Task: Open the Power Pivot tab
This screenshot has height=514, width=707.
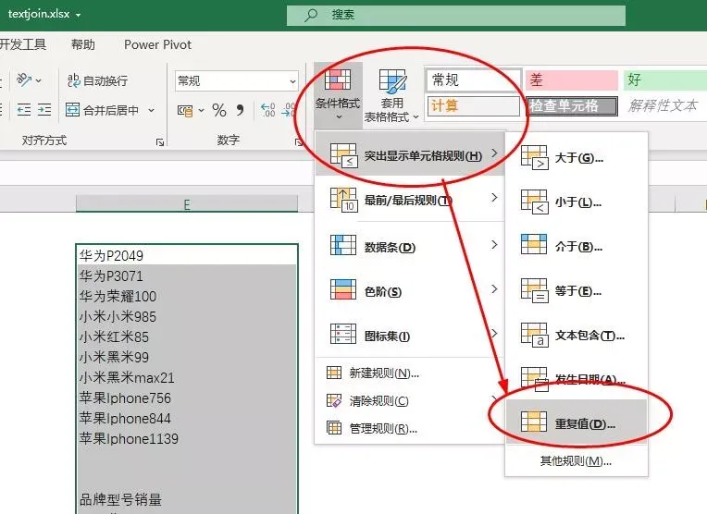Action: click(157, 44)
